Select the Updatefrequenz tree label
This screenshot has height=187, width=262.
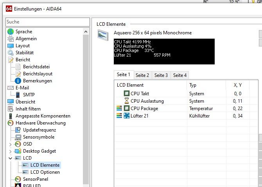pyautogui.click(x=39, y=130)
